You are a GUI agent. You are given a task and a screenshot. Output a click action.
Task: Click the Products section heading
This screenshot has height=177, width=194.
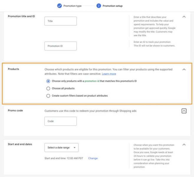(x=14, y=69)
